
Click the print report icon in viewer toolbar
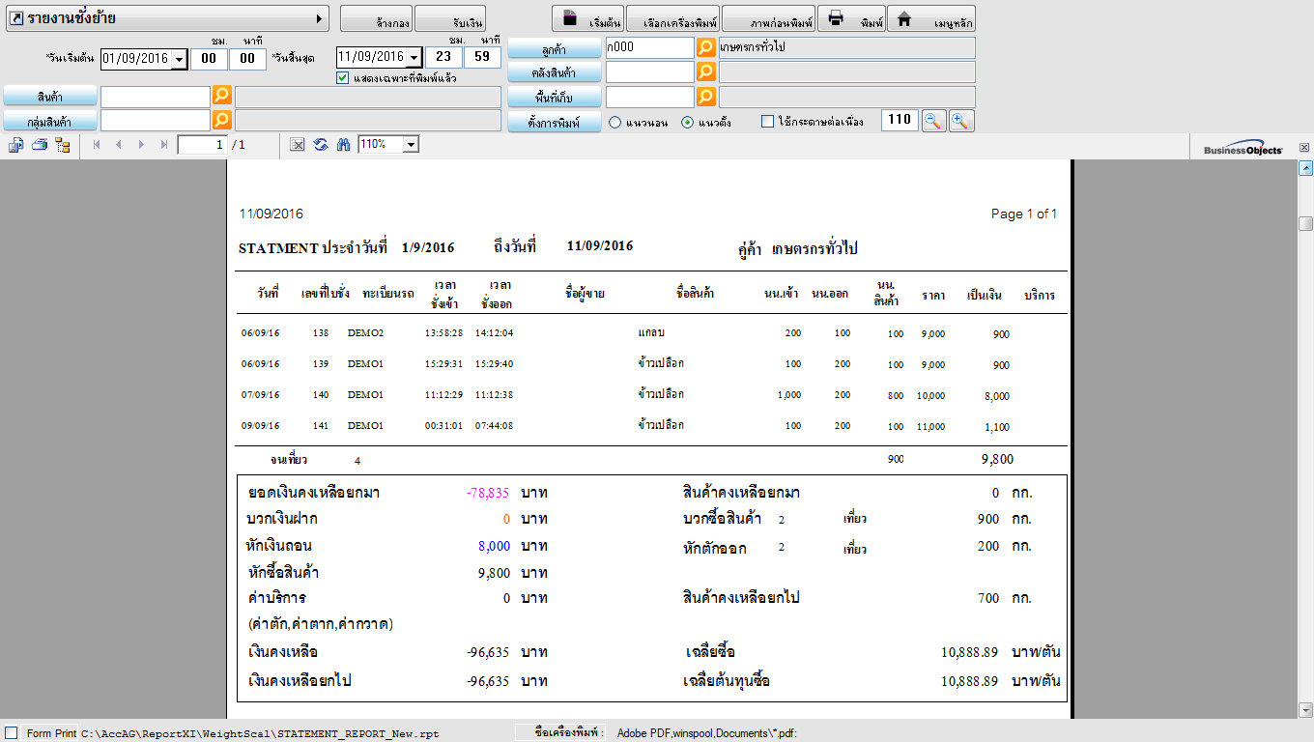point(40,145)
